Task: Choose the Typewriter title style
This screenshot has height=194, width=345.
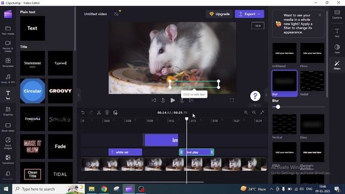Action: tap(60, 63)
